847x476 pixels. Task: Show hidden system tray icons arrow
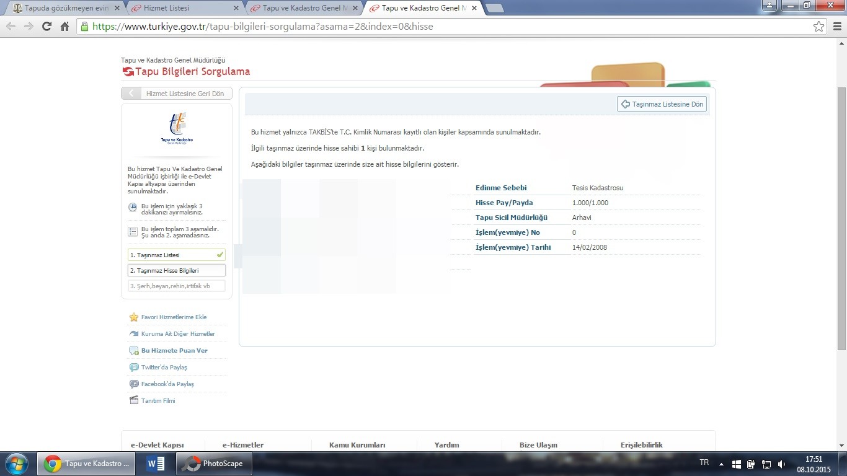pyautogui.click(x=721, y=464)
